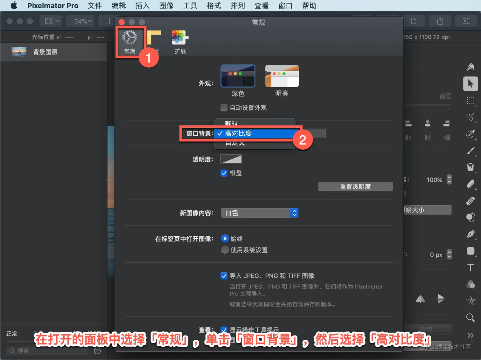Select the Color Fill bucket tool
The width and height of the screenshot is (481, 360).
coord(471,167)
